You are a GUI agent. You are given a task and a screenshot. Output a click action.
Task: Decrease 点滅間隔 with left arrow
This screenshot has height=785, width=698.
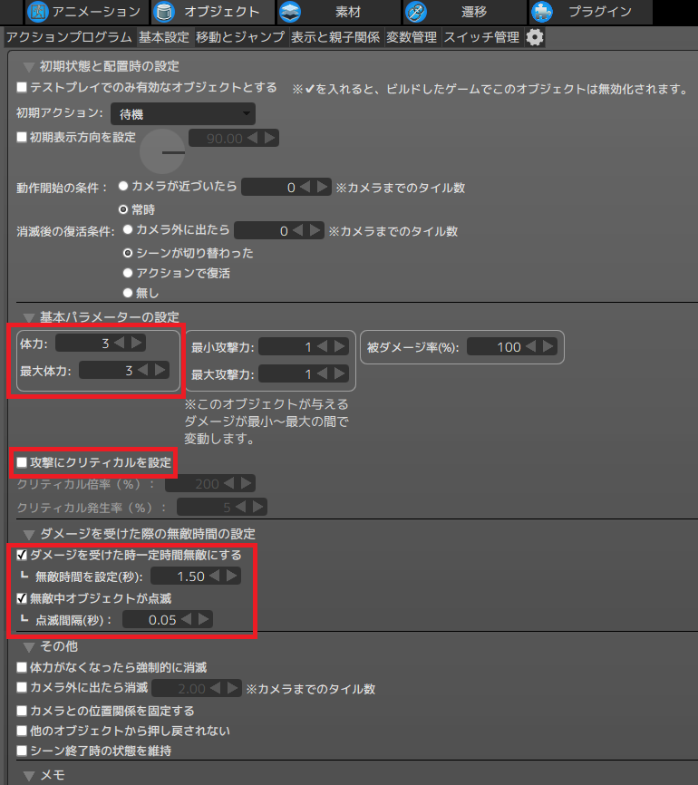(186, 619)
